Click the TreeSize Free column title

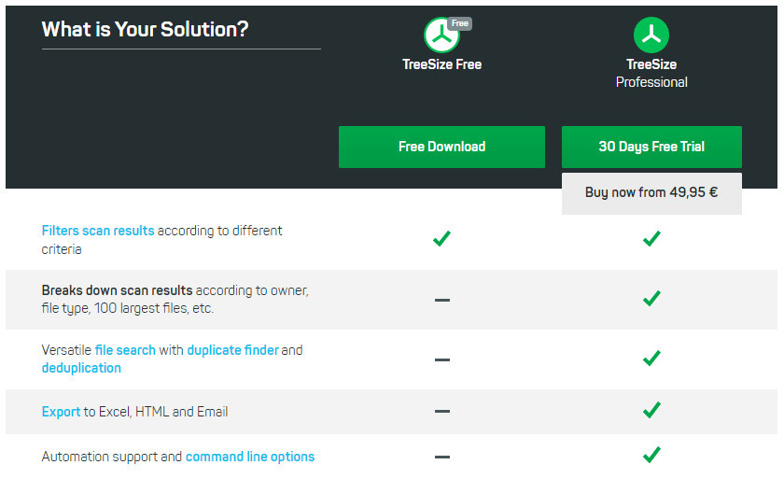(x=441, y=64)
